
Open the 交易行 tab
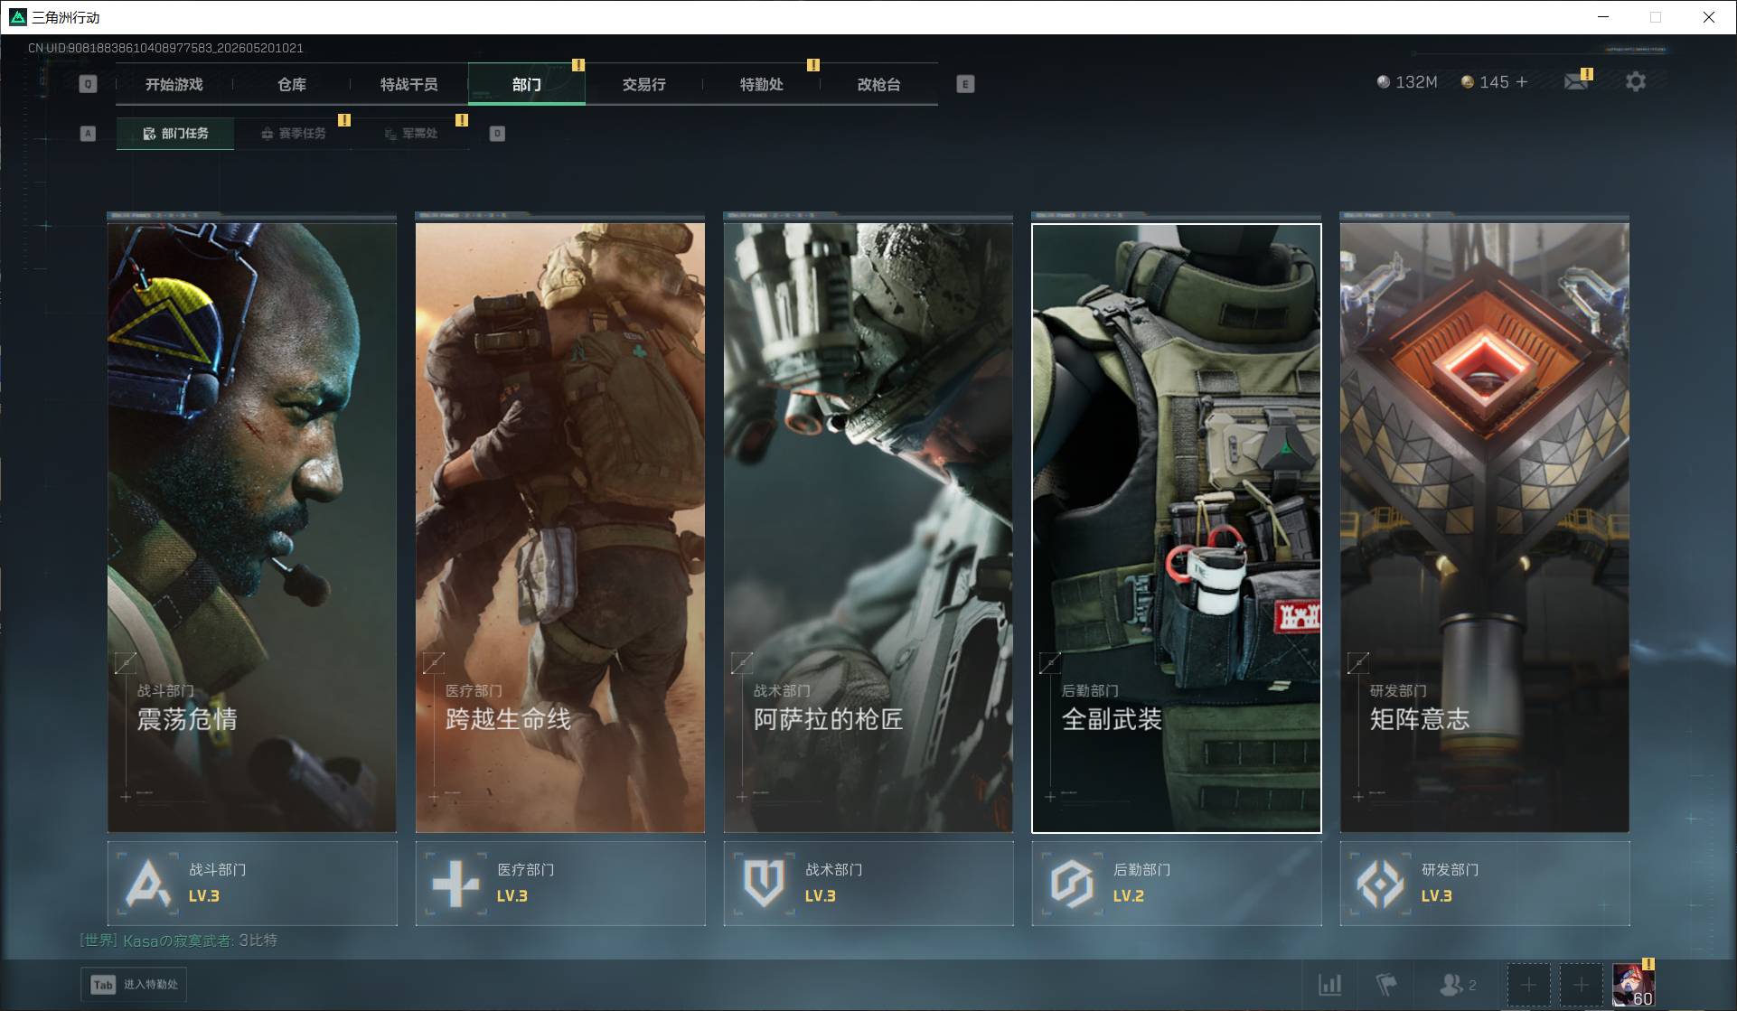pyautogui.click(x=644, y=84)
